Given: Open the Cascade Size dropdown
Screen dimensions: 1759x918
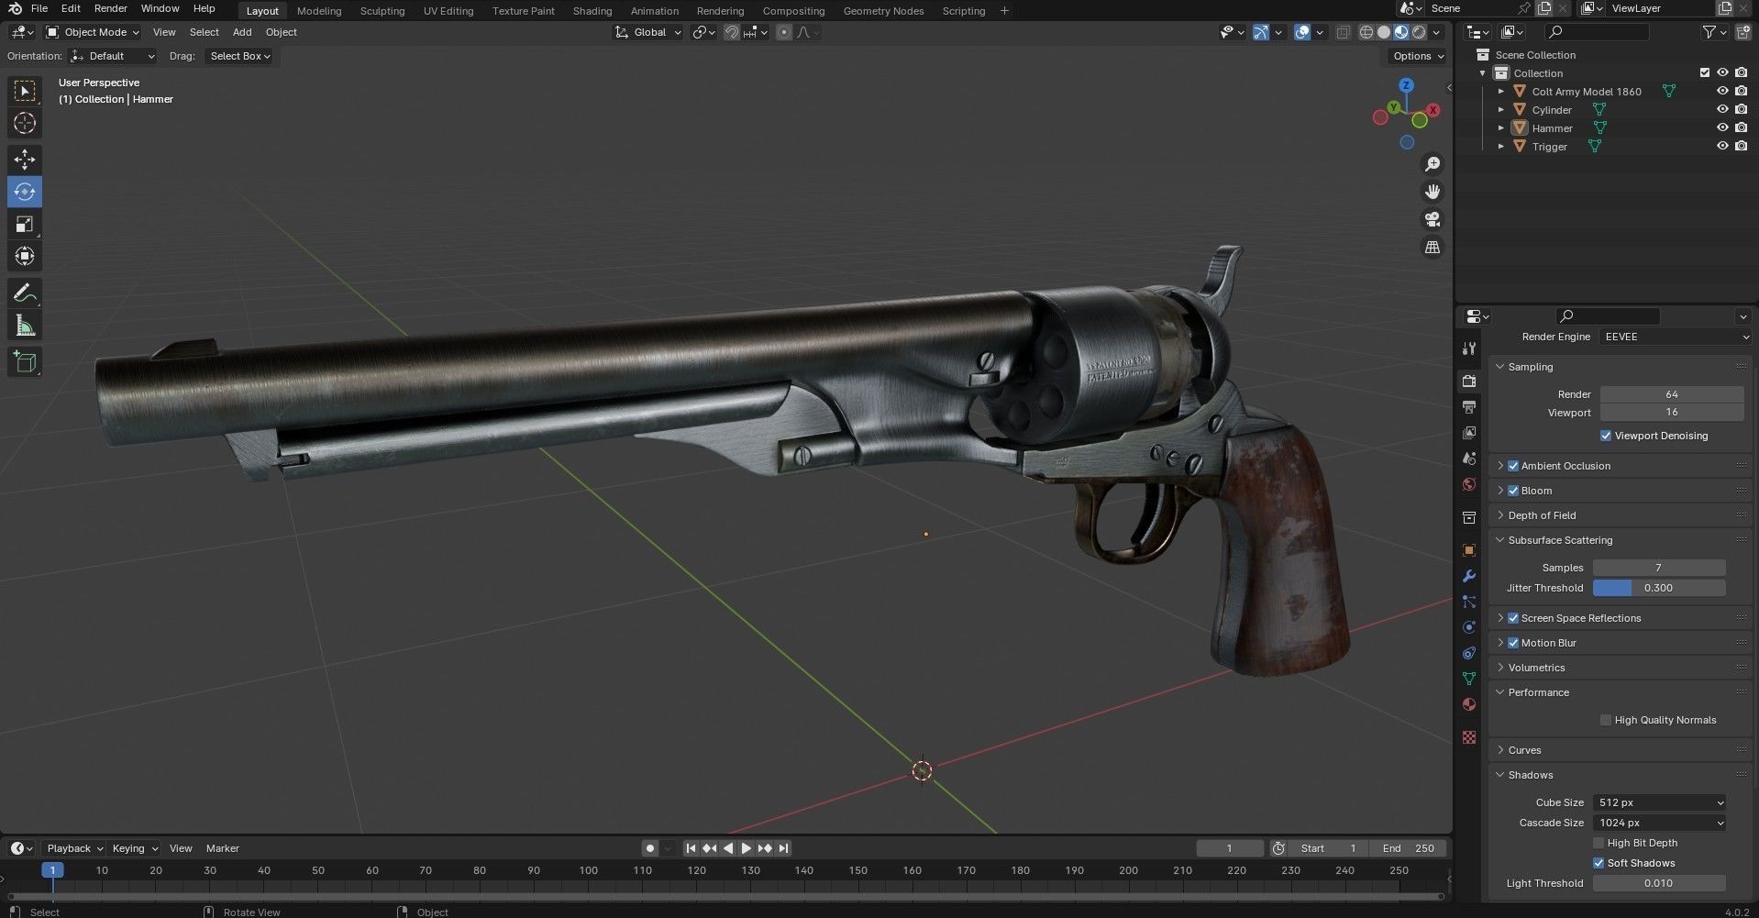Looking at the screenshot, I should pos(1659,823).
